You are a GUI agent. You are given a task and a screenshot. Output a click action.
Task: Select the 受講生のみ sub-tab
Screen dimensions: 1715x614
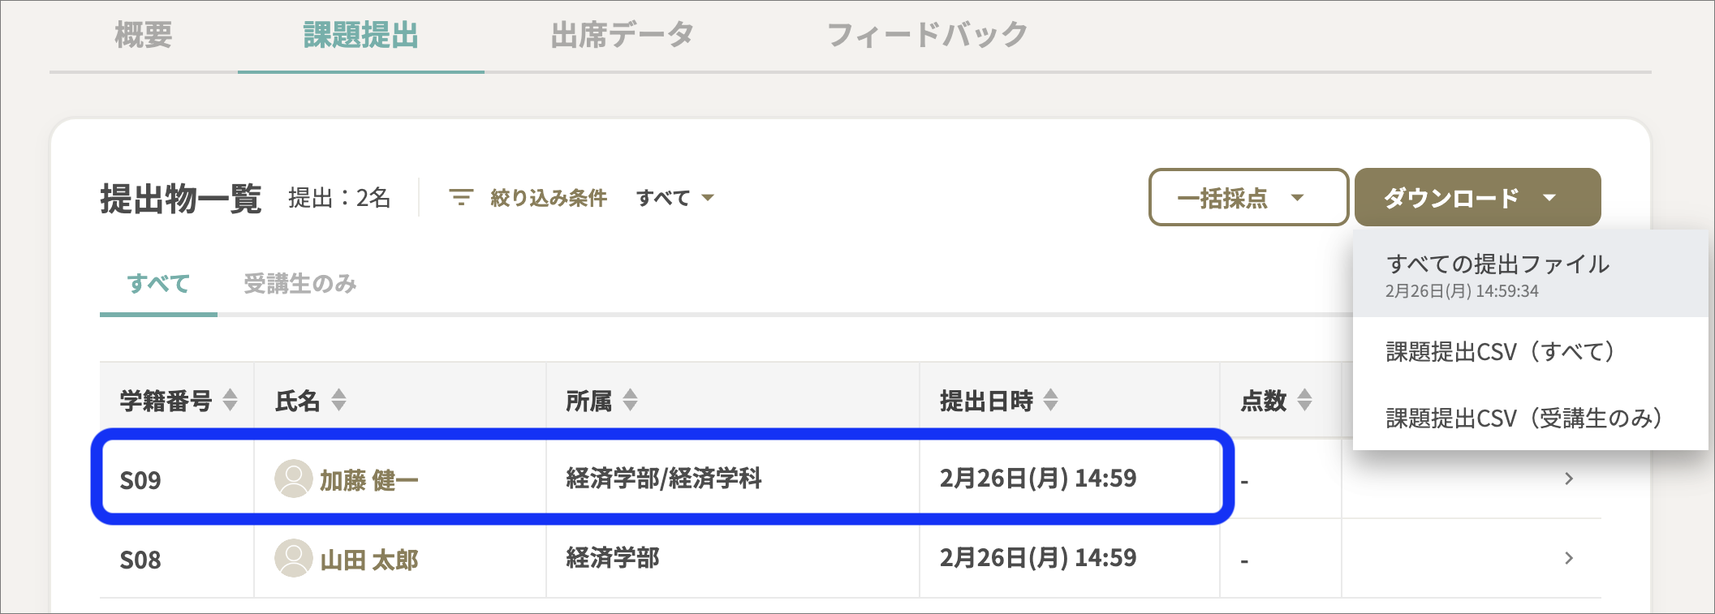[x=300, y=284]
